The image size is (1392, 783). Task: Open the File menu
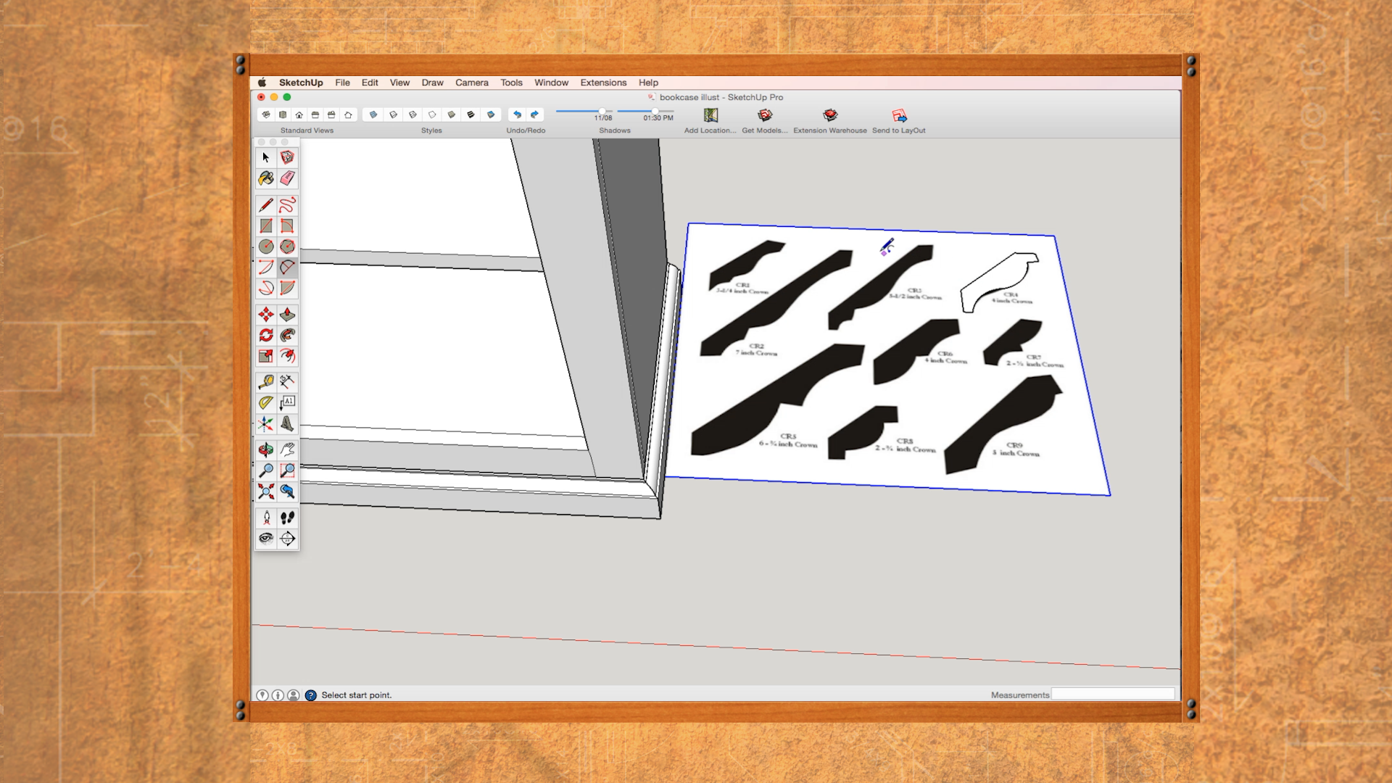point(342,83)
